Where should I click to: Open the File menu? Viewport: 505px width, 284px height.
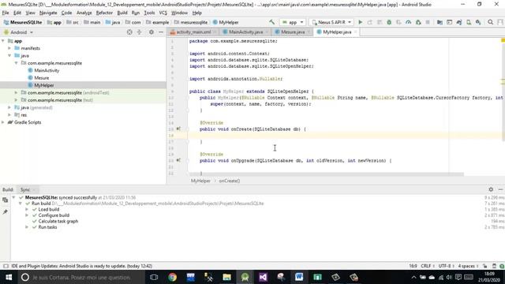[6, 13]
